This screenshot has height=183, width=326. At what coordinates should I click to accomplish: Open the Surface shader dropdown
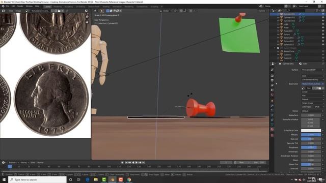pyautogui.click(x=312, y=70)
